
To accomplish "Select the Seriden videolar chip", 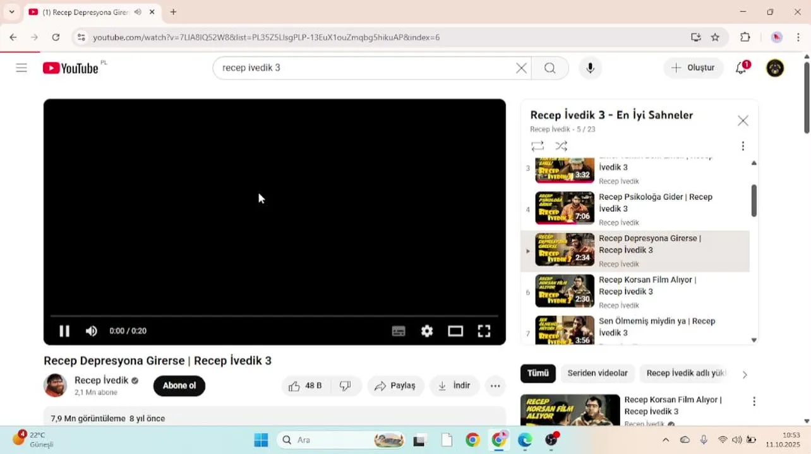I will tap(598, 373).
